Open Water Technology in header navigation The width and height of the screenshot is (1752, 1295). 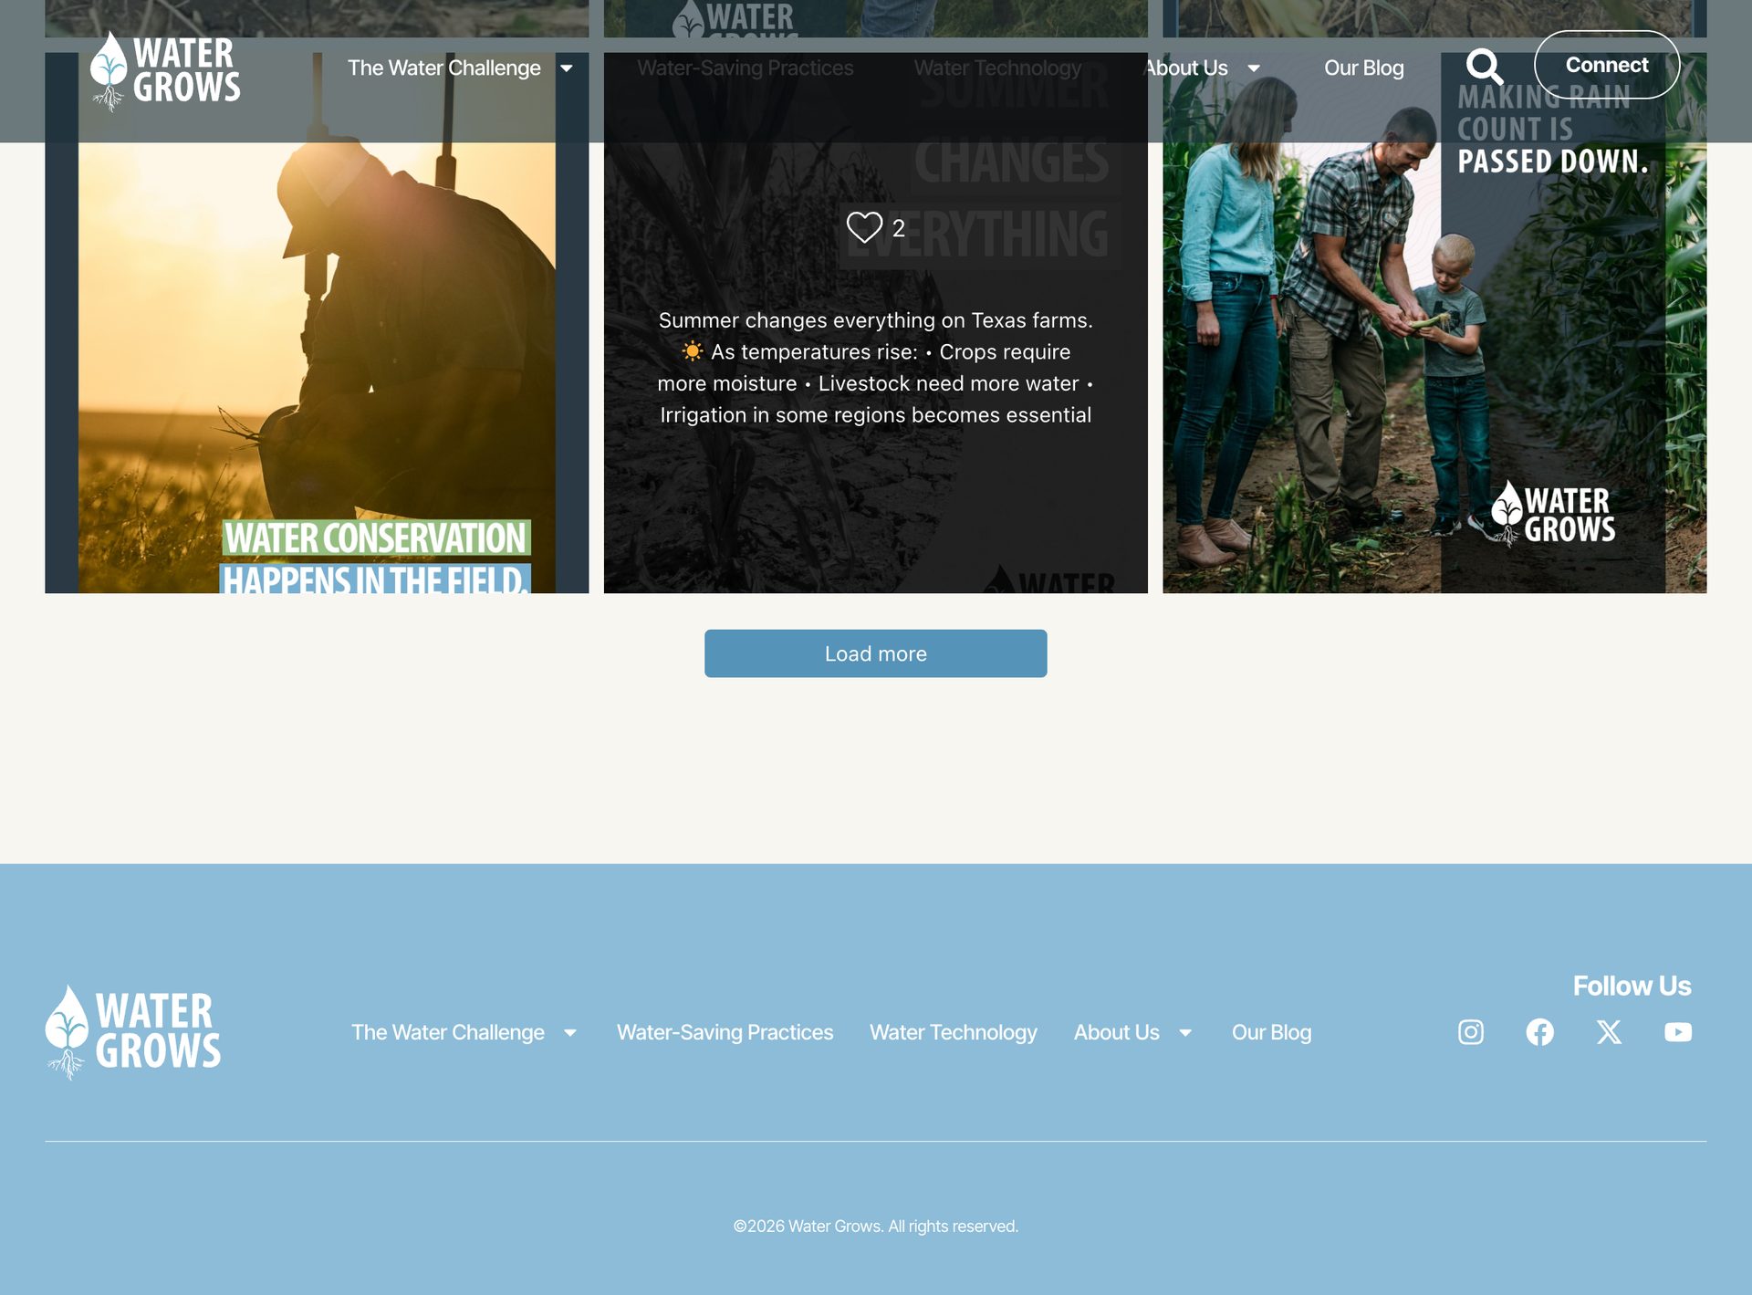coord(997,68)
